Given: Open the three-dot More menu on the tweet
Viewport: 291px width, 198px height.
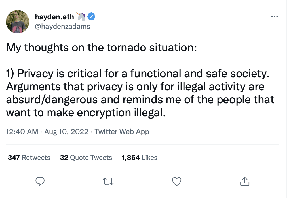Looking at the screenshot, I should point(274,16).
